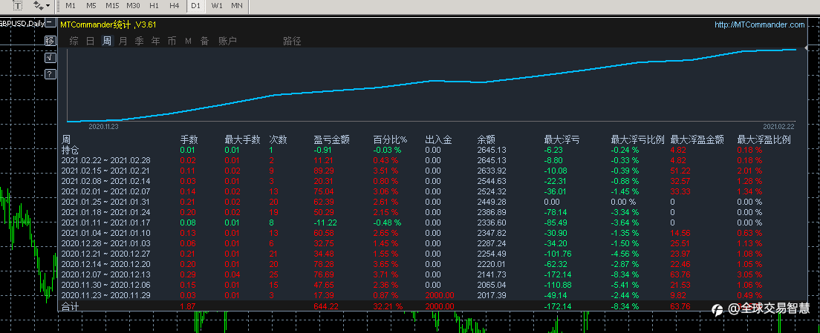Click the 最大浮亏比例 column header
Screen dimensions: 820x333
[x=638, y=140]
